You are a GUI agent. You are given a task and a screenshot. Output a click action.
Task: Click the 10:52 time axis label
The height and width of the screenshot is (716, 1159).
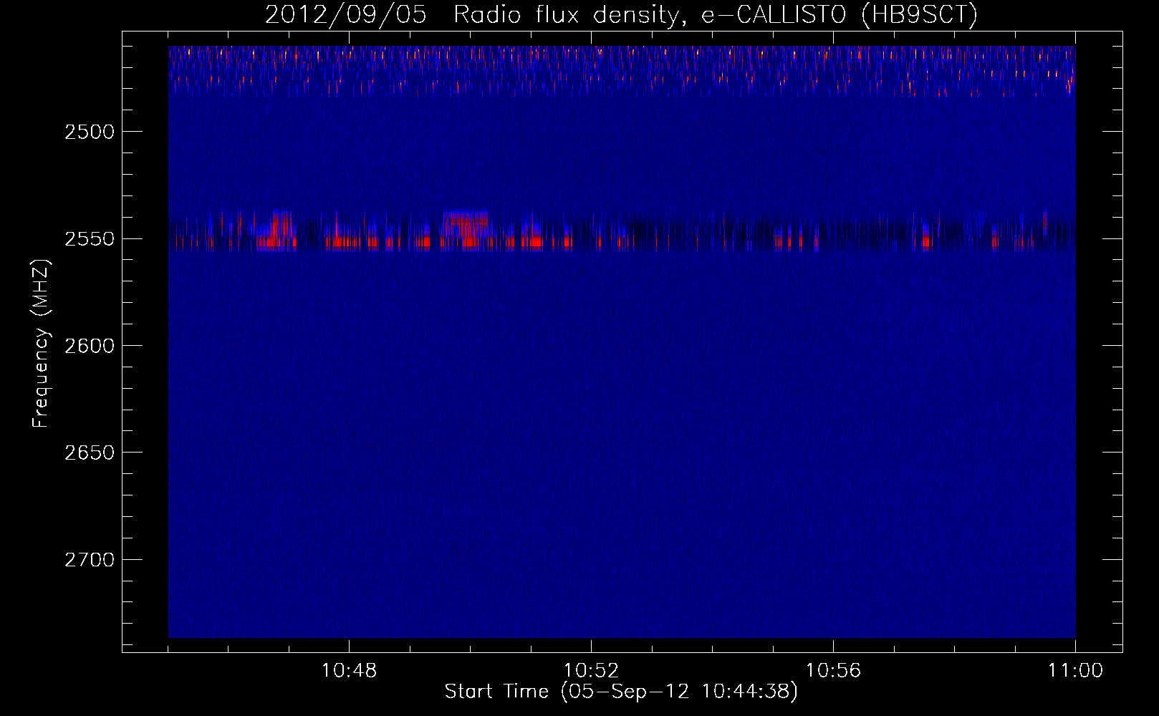tap(591, 671)
